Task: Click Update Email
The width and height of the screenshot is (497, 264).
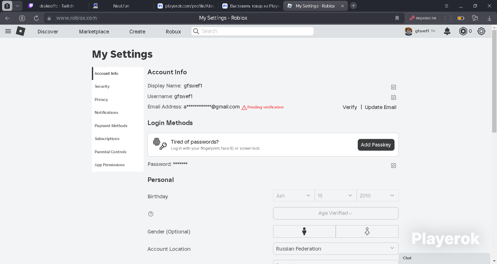Action: [x=381, y=107]
